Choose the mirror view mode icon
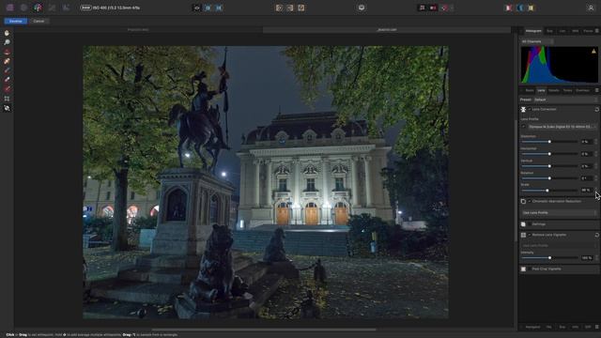 click(x=219, y=8)
